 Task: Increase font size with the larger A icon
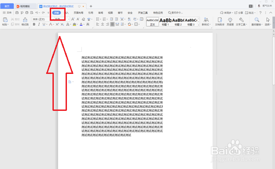click(x=73, y=19)
